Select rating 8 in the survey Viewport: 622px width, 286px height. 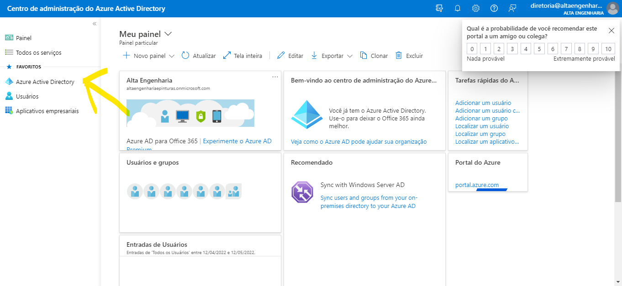click(x=580, y=49)
